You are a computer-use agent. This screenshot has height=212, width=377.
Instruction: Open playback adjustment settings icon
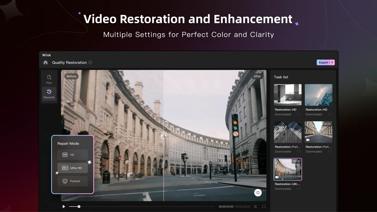pyautogui.click(x=255, y=206)
